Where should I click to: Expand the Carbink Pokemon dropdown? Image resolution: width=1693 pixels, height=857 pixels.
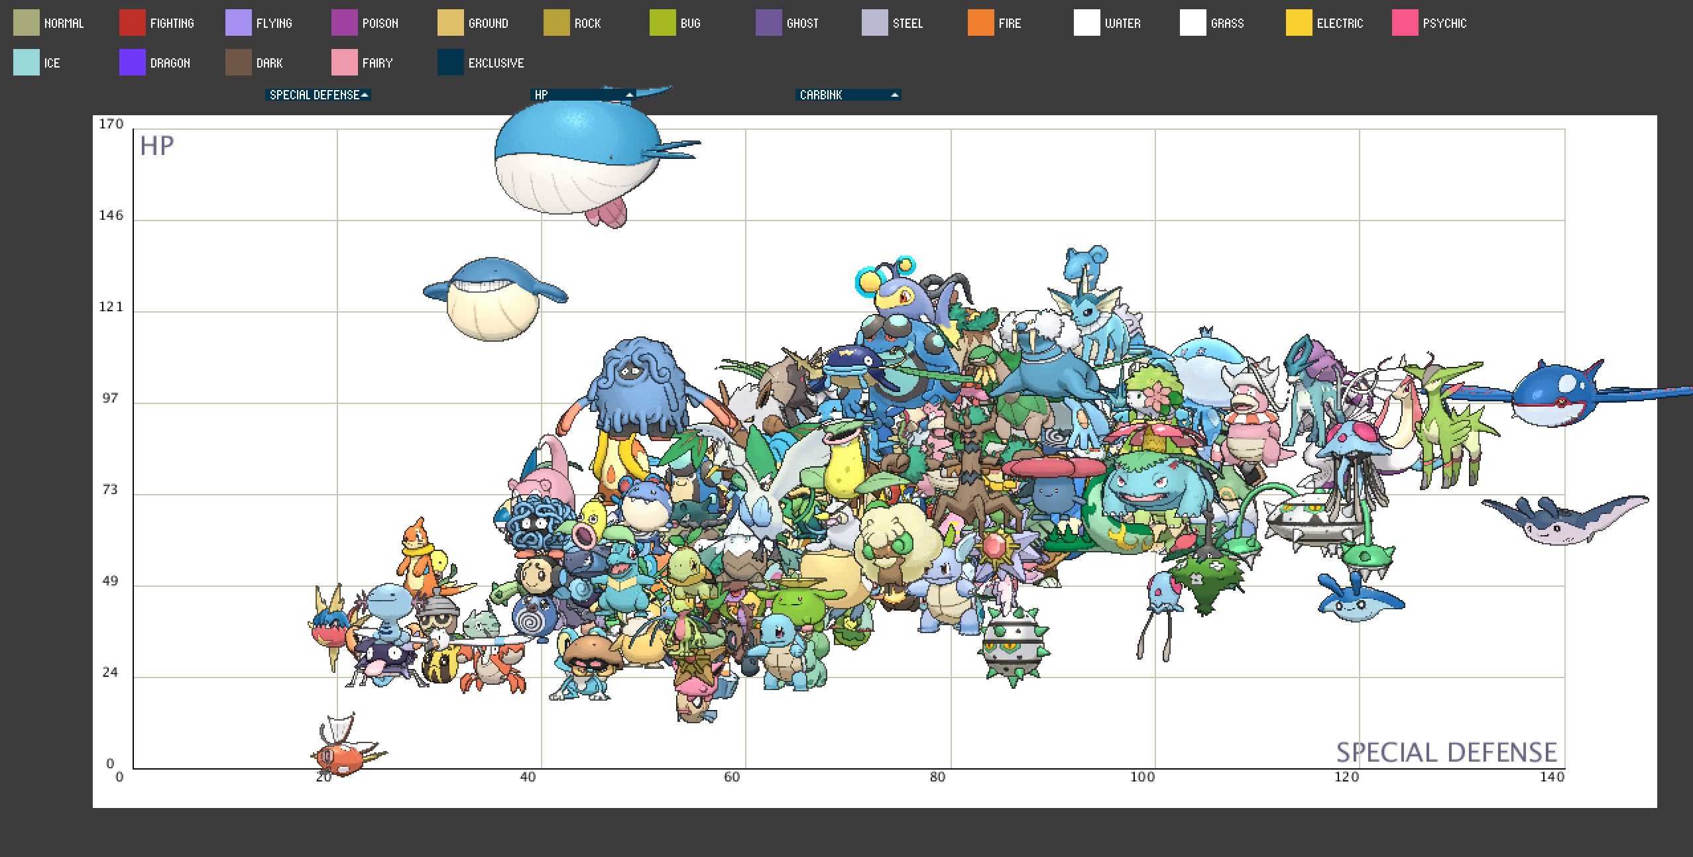[848, 95]
